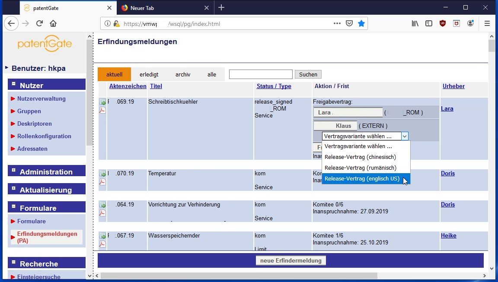This screenshot has width=498, height=282.
Task: Sort by the Status / Type column header
Action: click(x=274, y=86)
